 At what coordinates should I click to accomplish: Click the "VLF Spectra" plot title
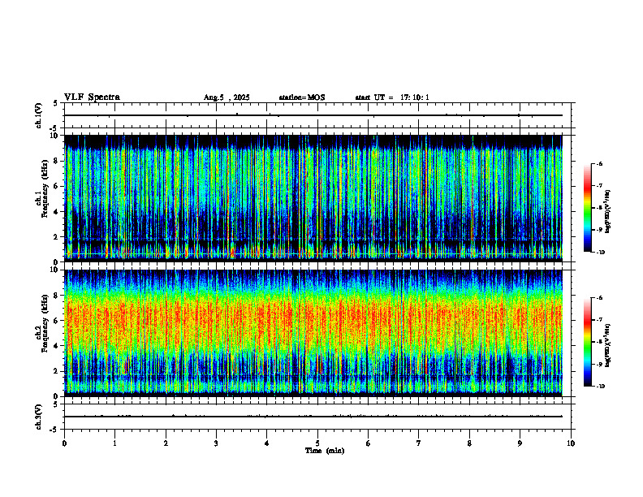tap(92, 97)
